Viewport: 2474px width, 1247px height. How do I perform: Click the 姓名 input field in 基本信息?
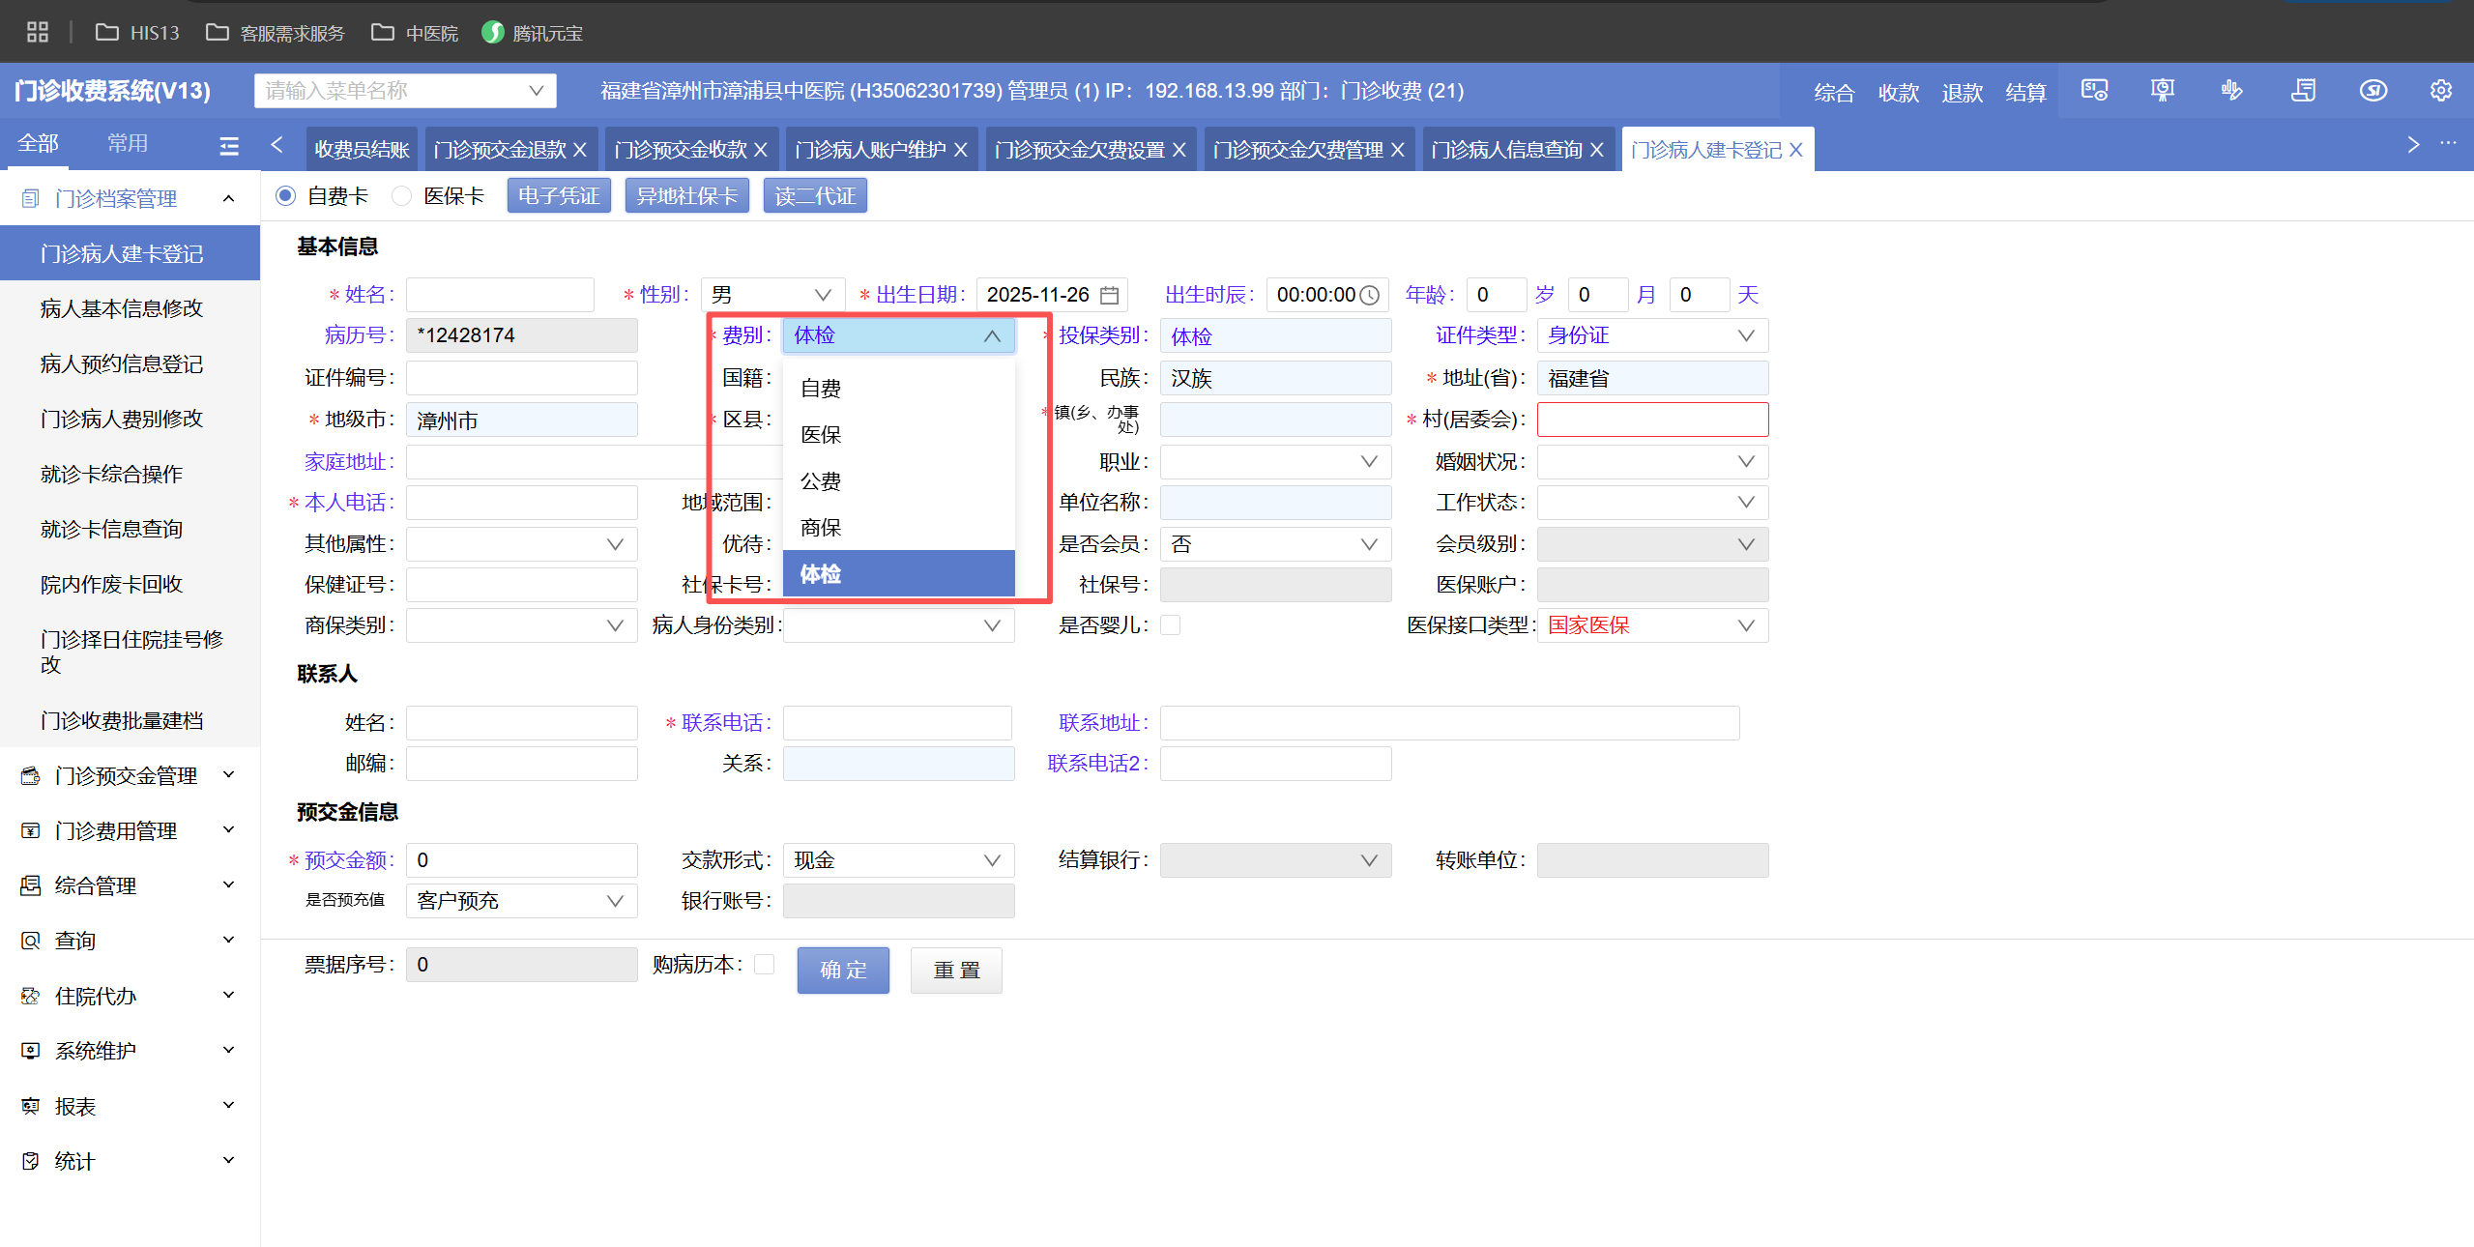tap(500, 295)
